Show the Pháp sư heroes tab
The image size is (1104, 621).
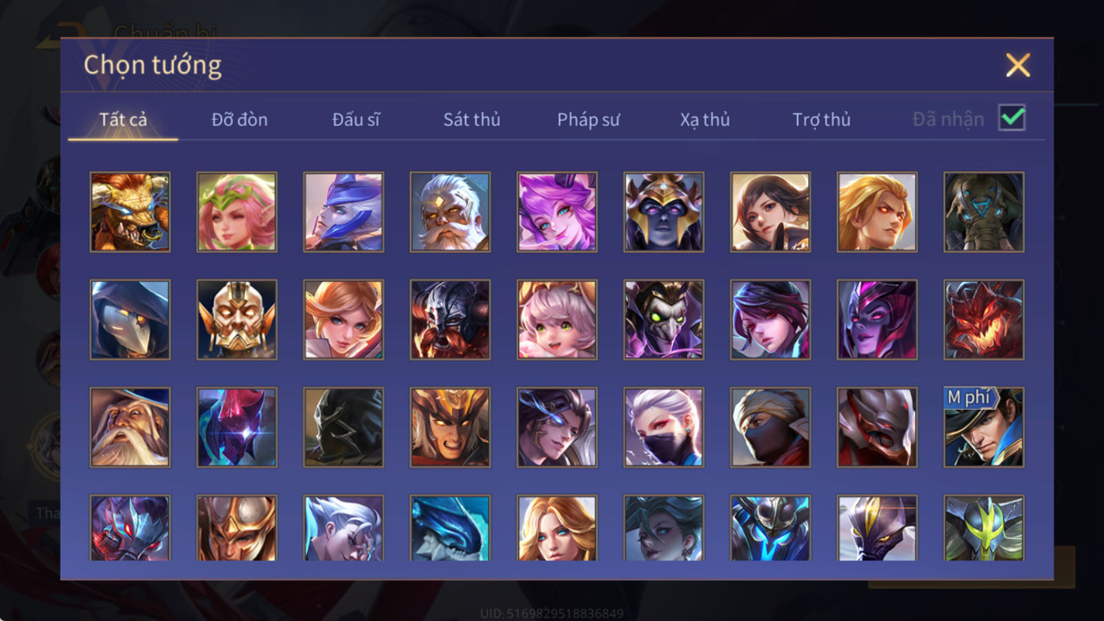pyautogui.click(x=589, y=119)
